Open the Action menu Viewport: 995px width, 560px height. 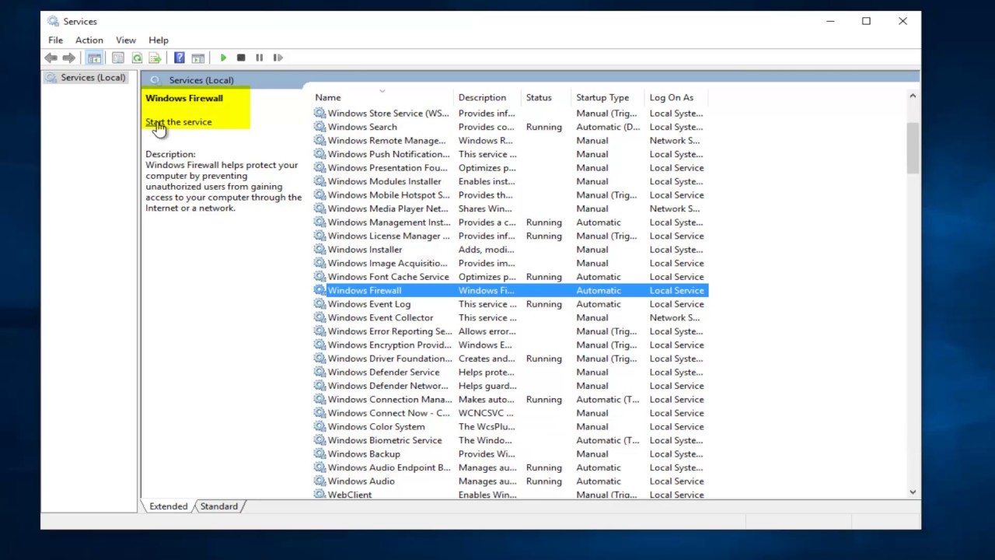tap(89, 40)
